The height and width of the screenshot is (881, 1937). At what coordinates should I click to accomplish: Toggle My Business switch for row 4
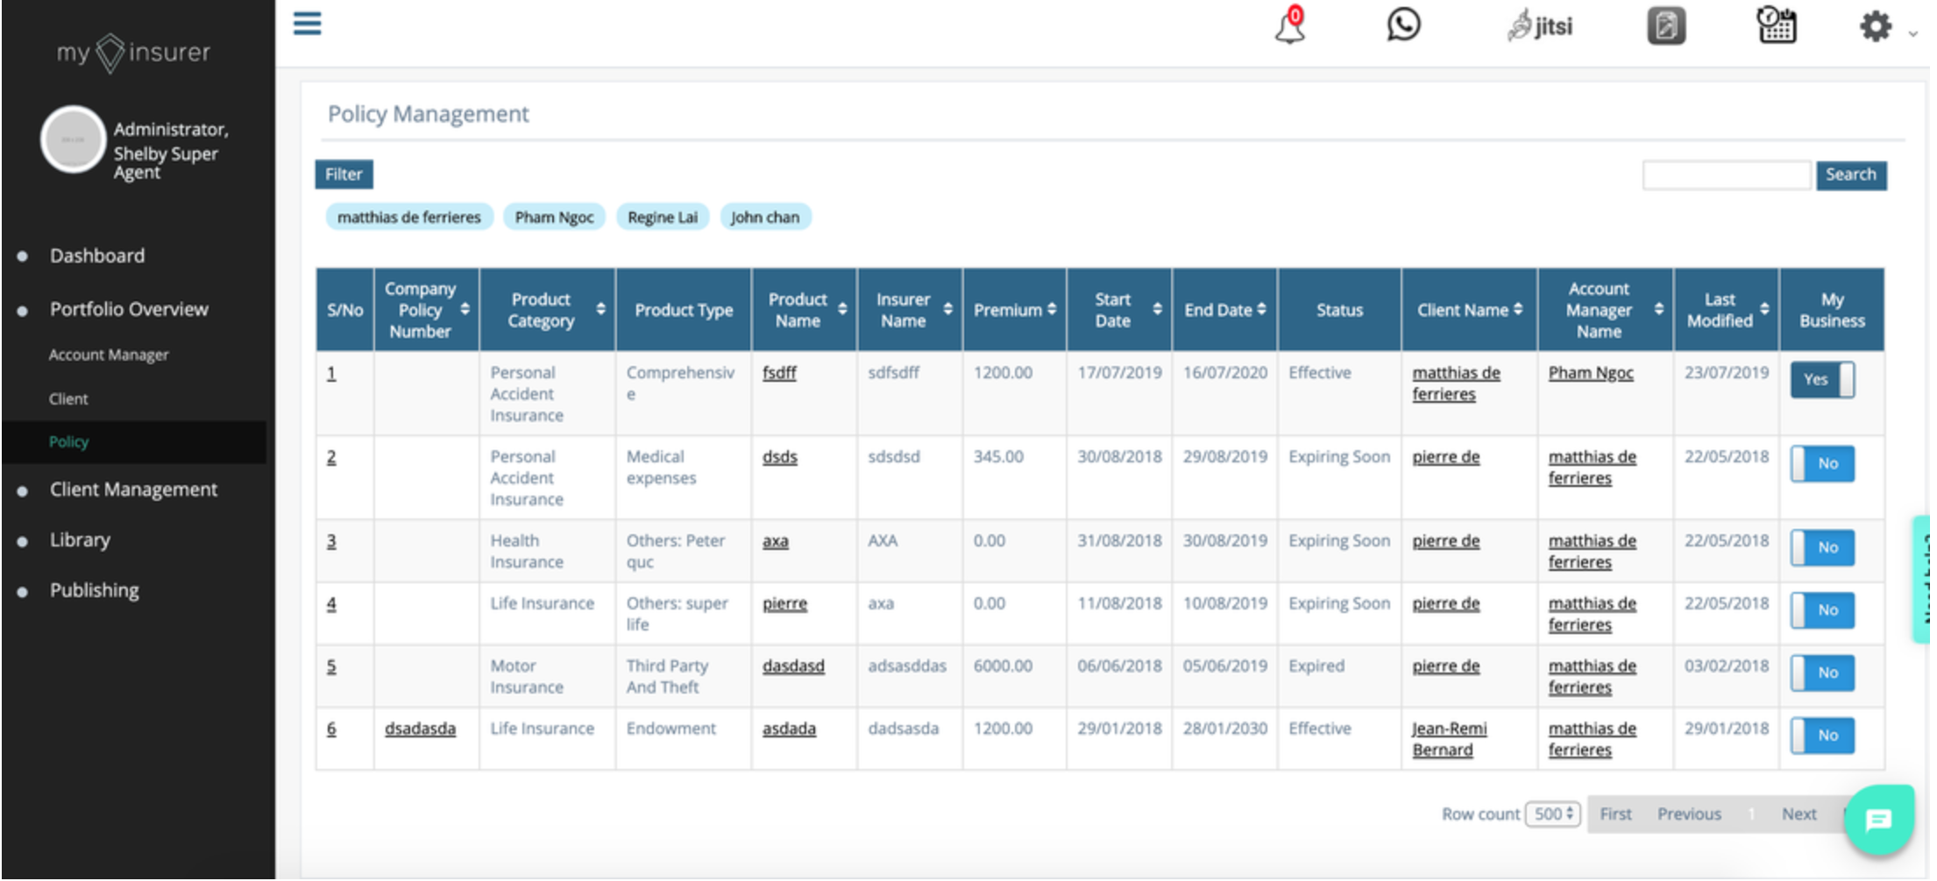1822,610
